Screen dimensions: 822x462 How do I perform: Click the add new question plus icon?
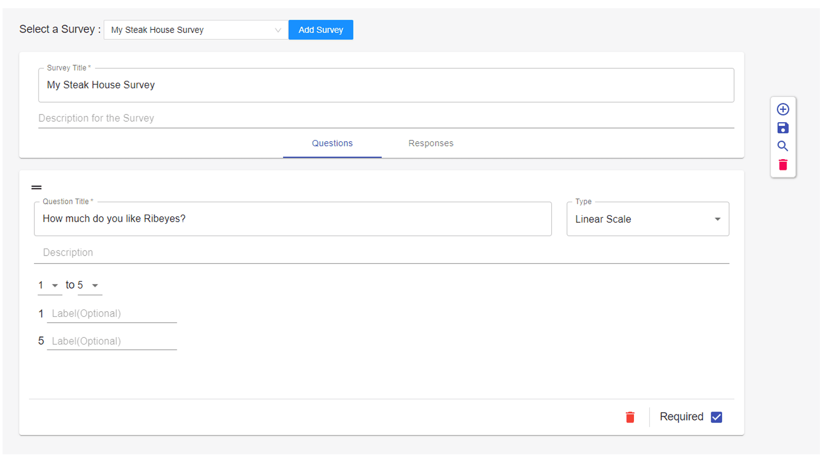[x=782, y=109]
